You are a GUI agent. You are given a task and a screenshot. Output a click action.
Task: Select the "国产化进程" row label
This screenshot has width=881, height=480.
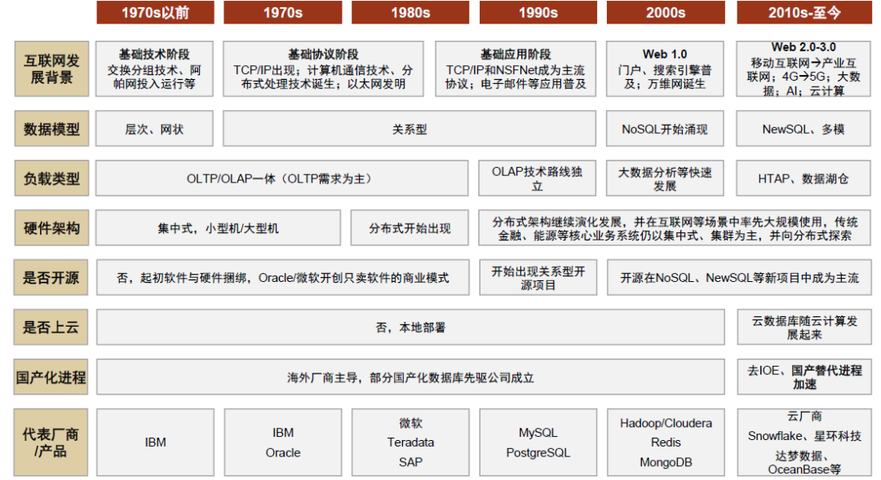pyautogui.click(x=51, y=377)
